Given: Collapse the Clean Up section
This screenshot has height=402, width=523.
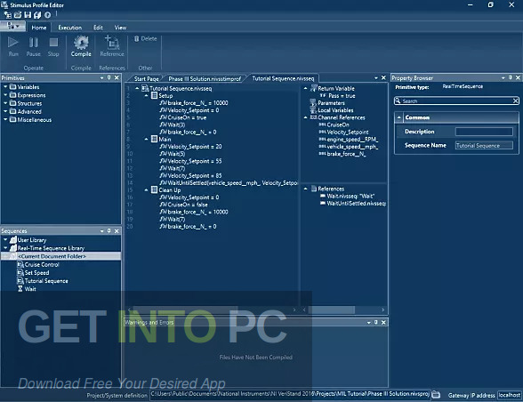Looking at the screenshot, I should tap(146, 190).
